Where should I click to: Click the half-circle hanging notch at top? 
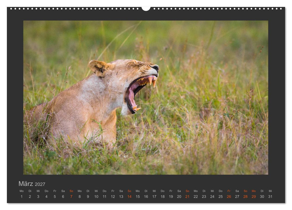tap(146, 9)
